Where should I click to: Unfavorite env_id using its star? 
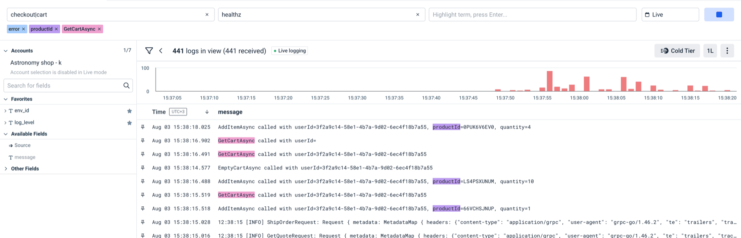click(x=129, y=111)
